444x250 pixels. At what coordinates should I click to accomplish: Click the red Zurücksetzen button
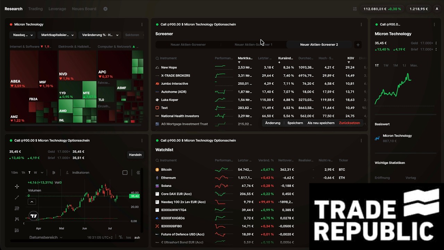349,123
